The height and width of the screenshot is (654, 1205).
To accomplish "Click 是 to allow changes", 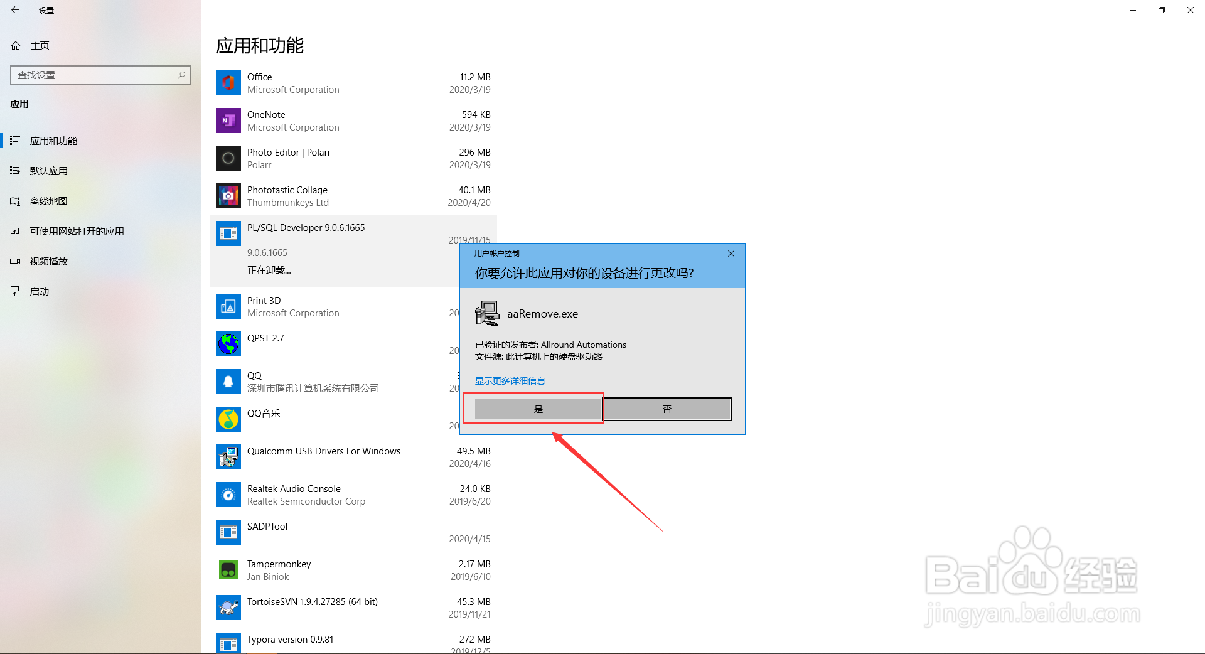I will pos(538,409).
